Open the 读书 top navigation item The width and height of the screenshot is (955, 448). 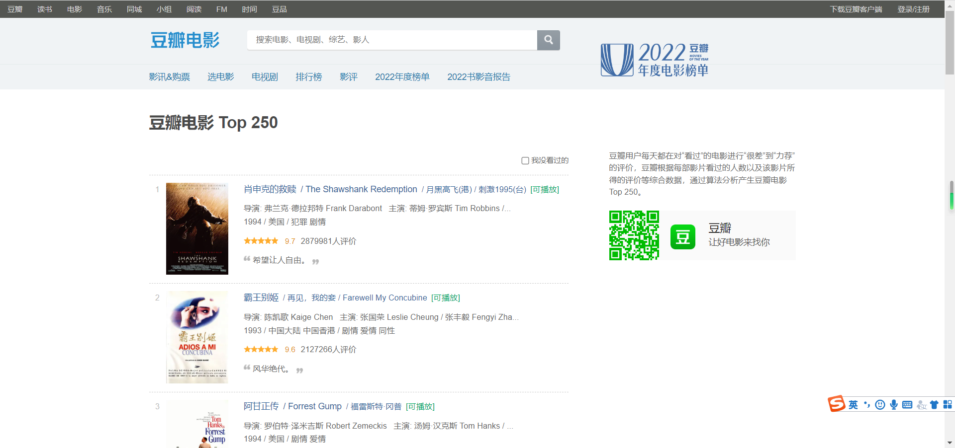point(45,9)
